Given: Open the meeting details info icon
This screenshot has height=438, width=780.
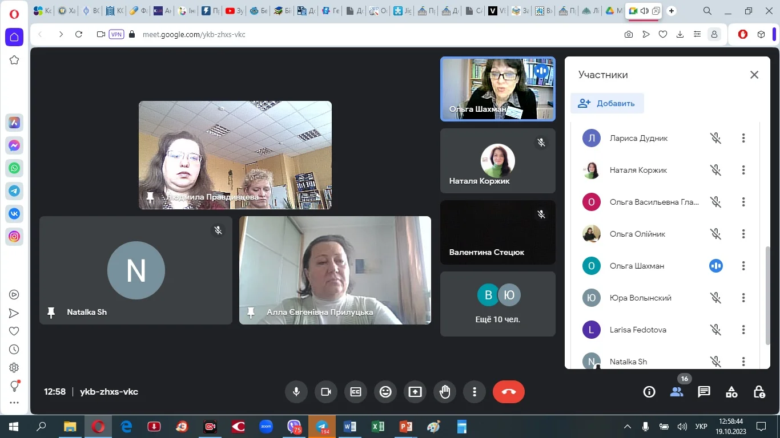Looking at the screenshot, I should [649, 392].
